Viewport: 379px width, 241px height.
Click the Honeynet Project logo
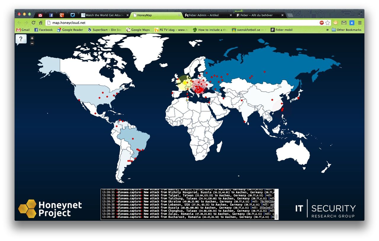point(50,209)
